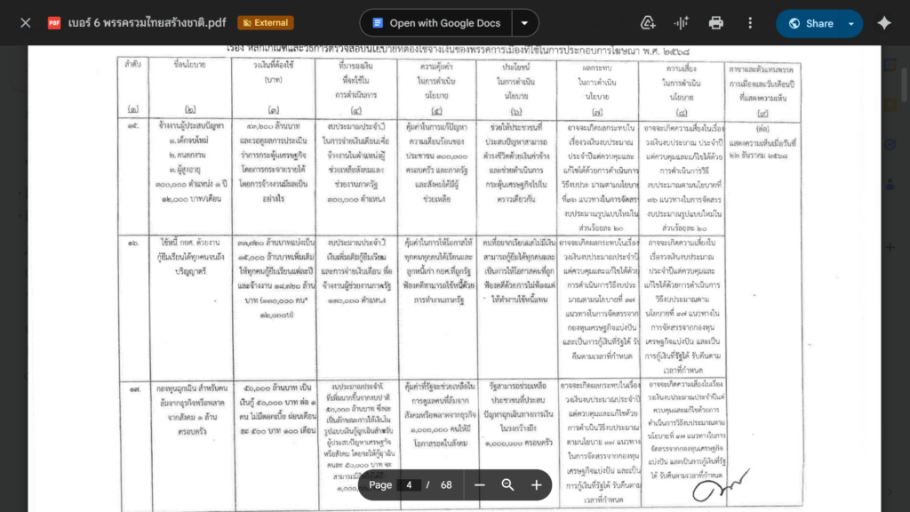This screenshot has height=512, width=910.
Task: Add shortcut to Drive icon
Action: 648,23
